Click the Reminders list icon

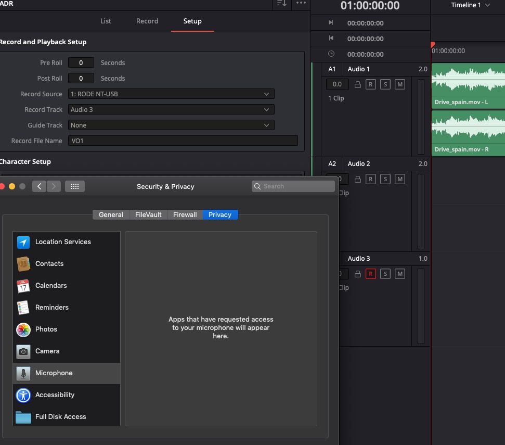click(x=23, y=308)
